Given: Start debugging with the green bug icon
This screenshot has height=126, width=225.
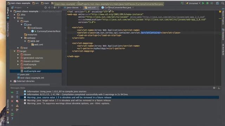Looking at the screenshot, I should coord(207,3).
